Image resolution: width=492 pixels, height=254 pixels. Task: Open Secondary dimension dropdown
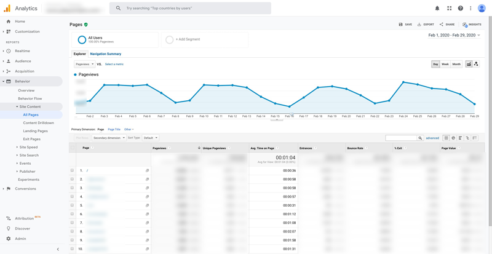pyautogui.click(x=109, y=138)
